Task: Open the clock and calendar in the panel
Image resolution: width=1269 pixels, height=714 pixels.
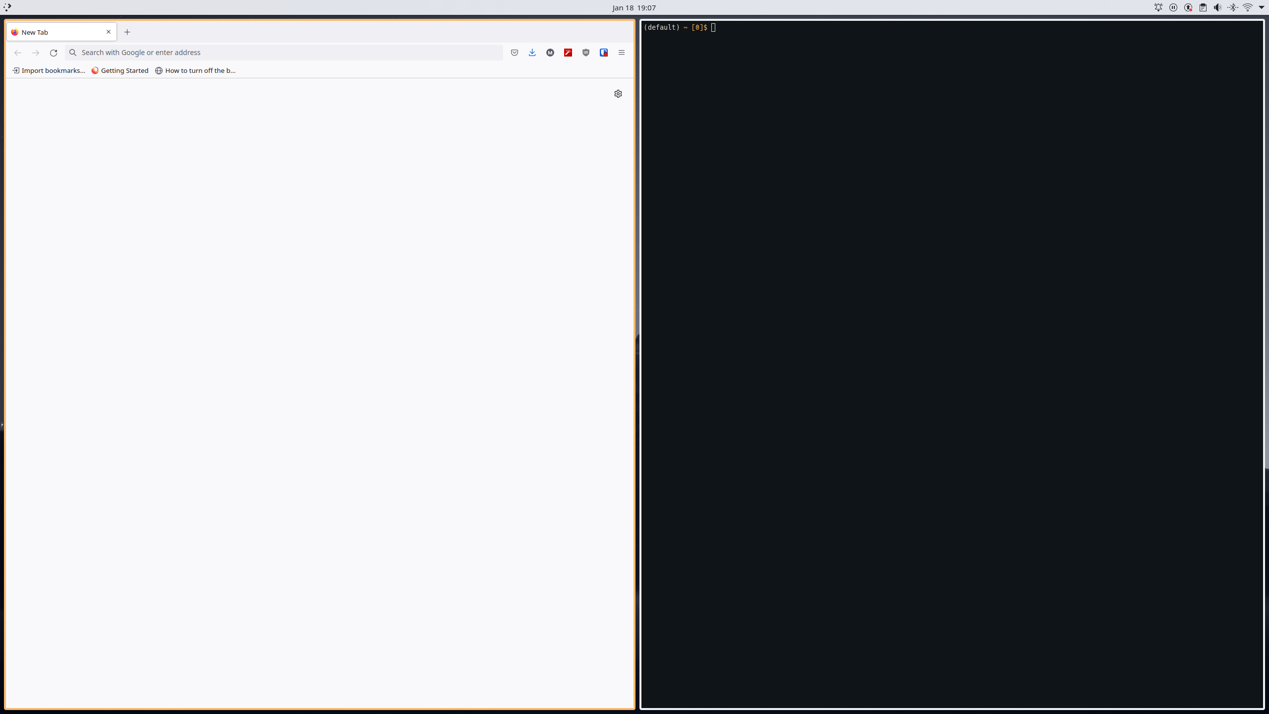Action: pos(634,7)
